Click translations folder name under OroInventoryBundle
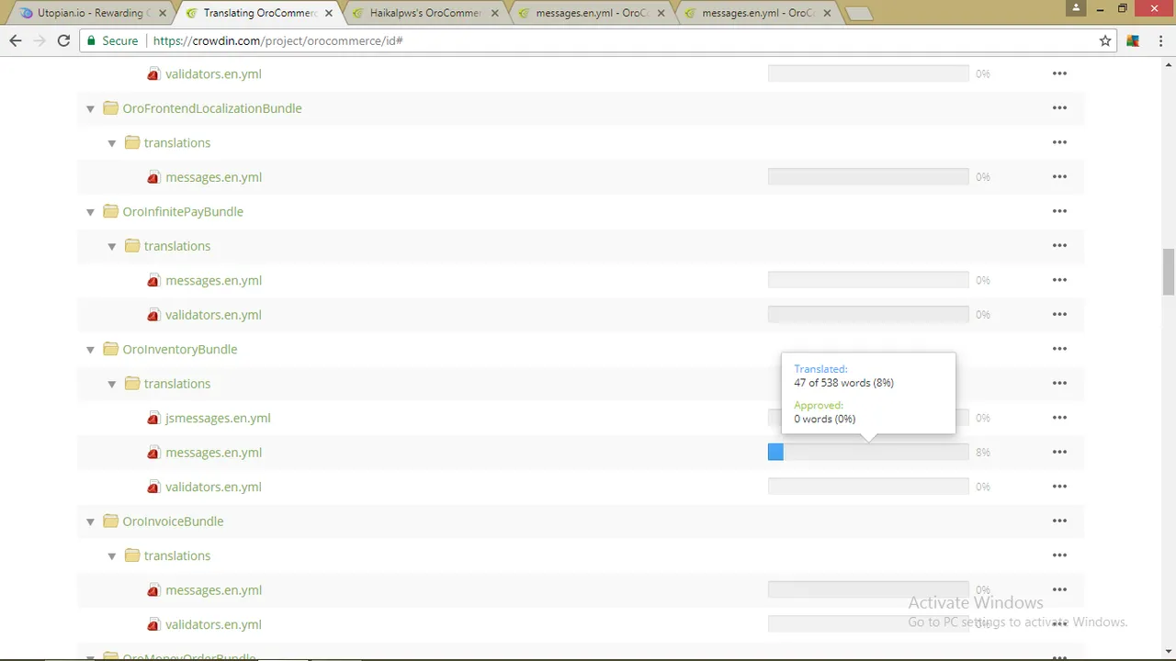 coord(177,384)
